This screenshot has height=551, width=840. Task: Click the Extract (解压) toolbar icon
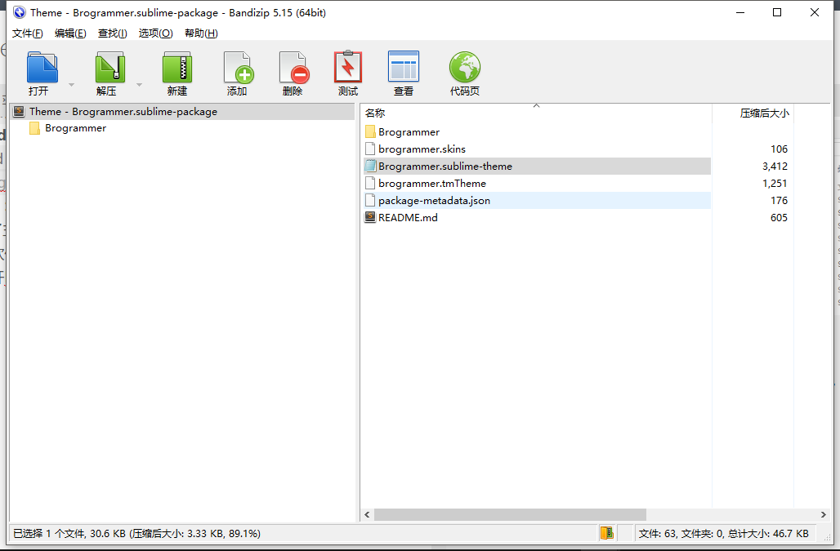pos(109,68)
